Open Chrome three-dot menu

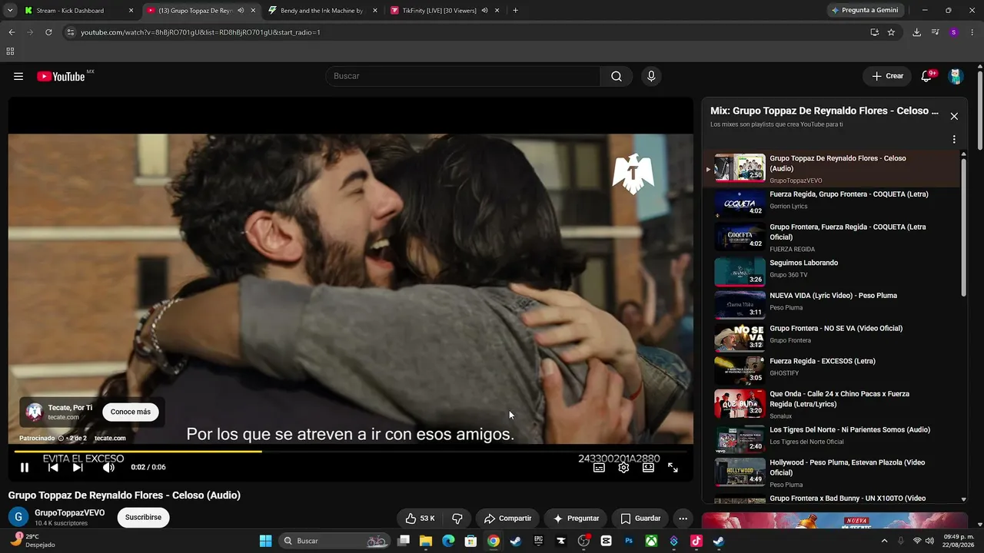972,32
